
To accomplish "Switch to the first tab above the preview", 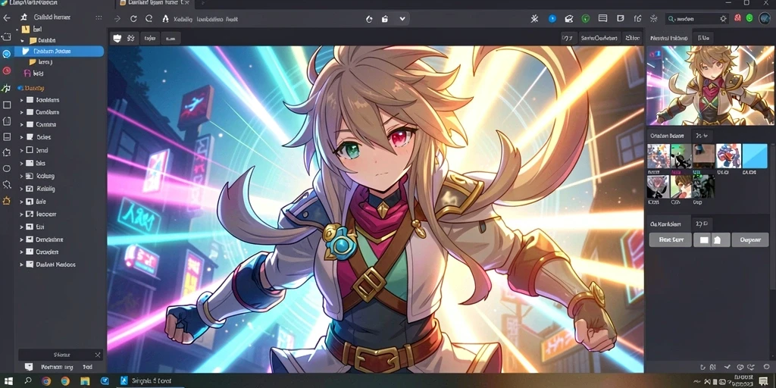I will pos(668,38).
